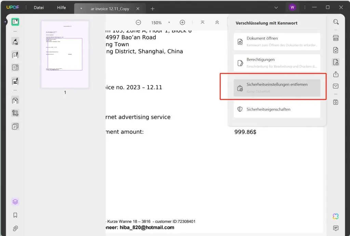
Task: Select Sicherheitseinstellungen entfernen
Action: (277, 88)
